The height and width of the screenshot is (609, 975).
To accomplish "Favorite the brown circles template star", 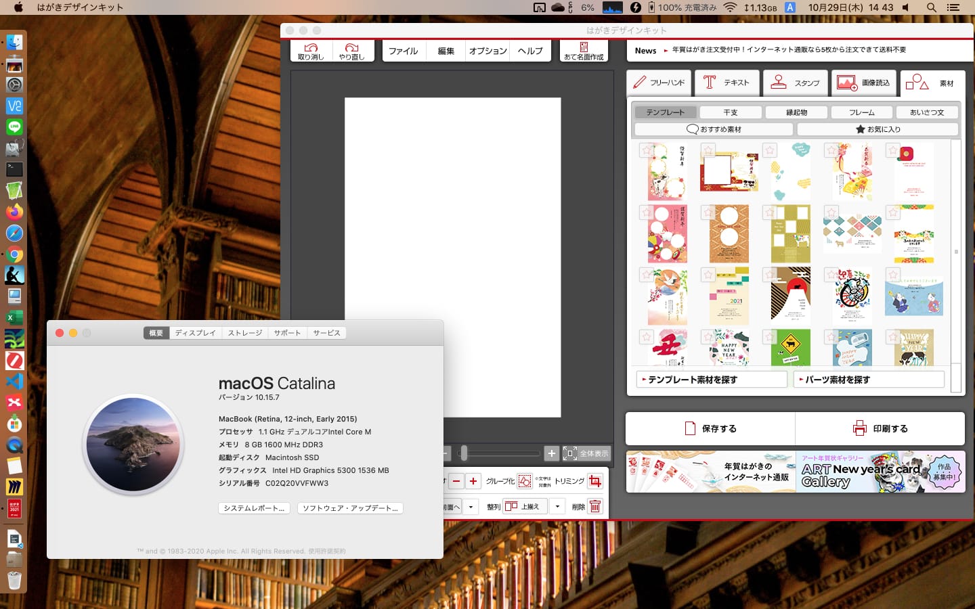I will point(708,212).
